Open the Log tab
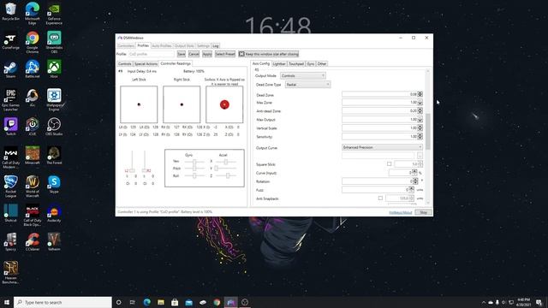 [x=215, y=46]
